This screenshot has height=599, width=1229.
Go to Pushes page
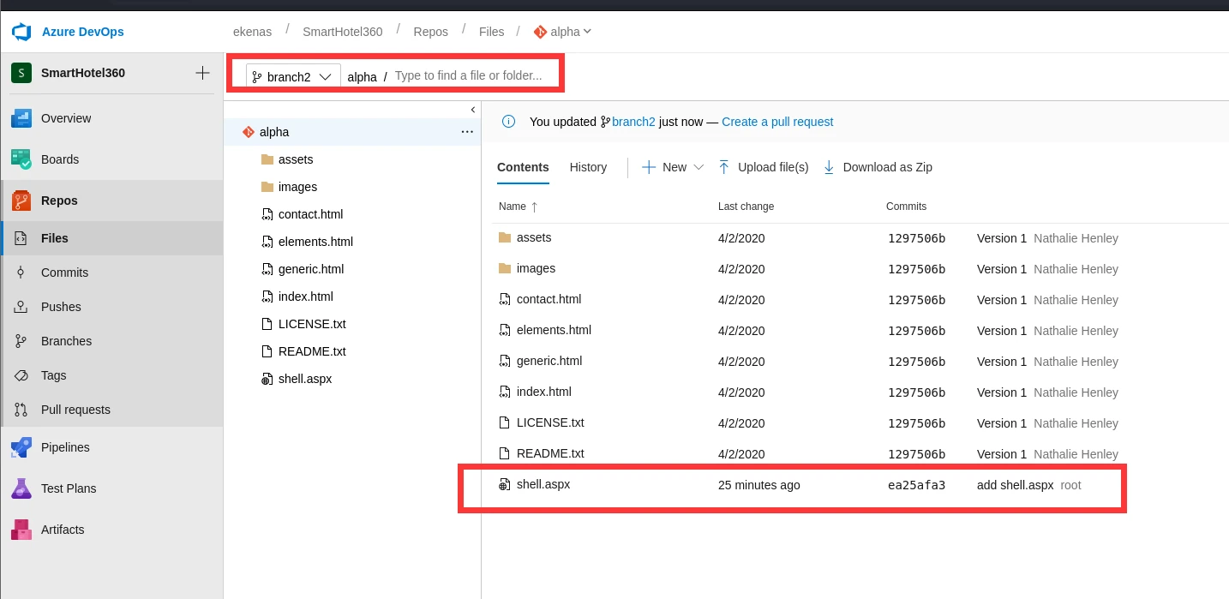point(111,307)
